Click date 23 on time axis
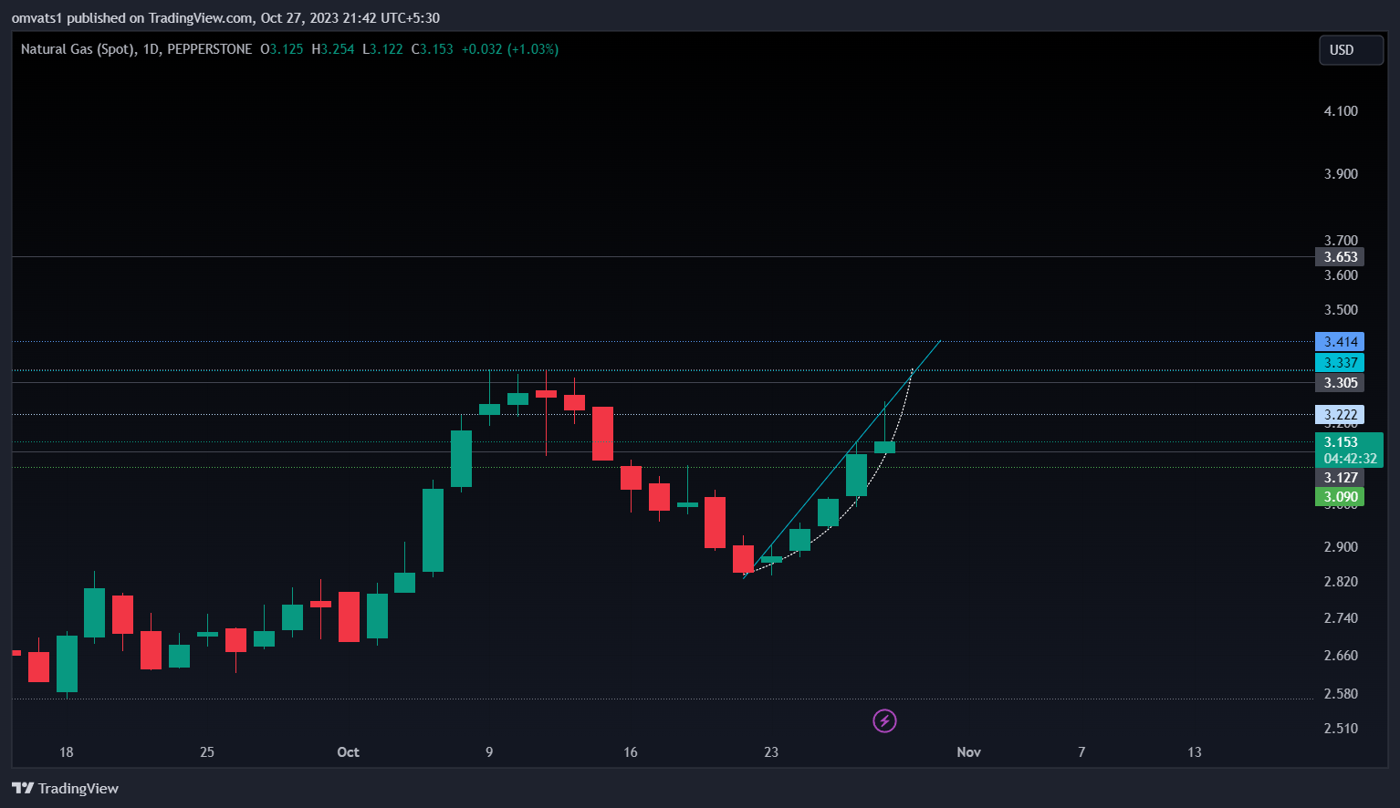 click(771, 752)
